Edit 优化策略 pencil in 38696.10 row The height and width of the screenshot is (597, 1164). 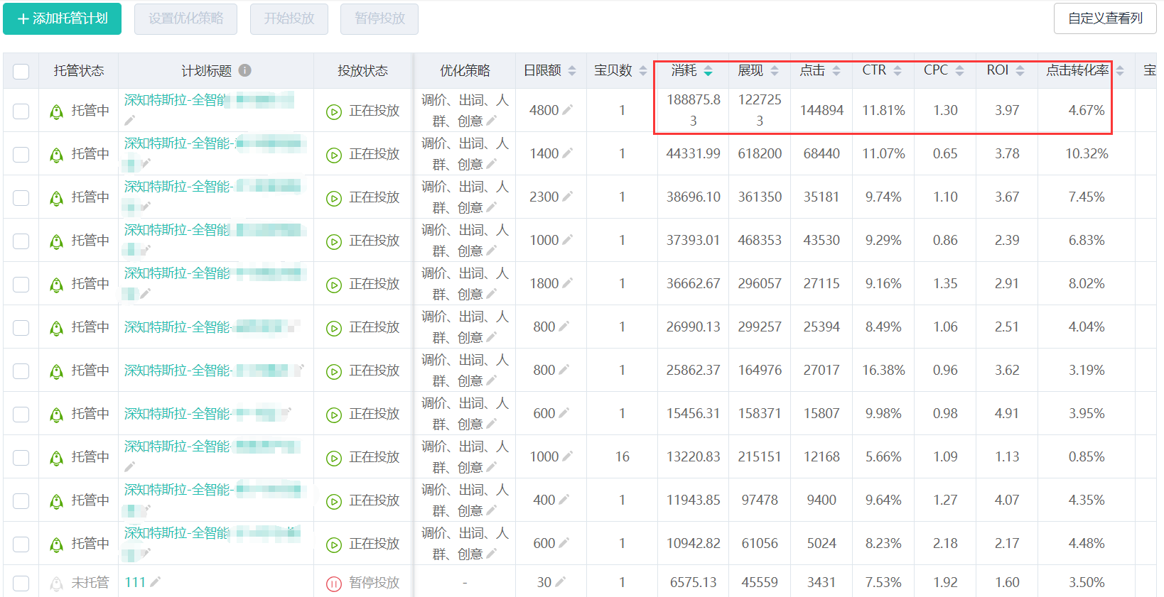point(491,207)
